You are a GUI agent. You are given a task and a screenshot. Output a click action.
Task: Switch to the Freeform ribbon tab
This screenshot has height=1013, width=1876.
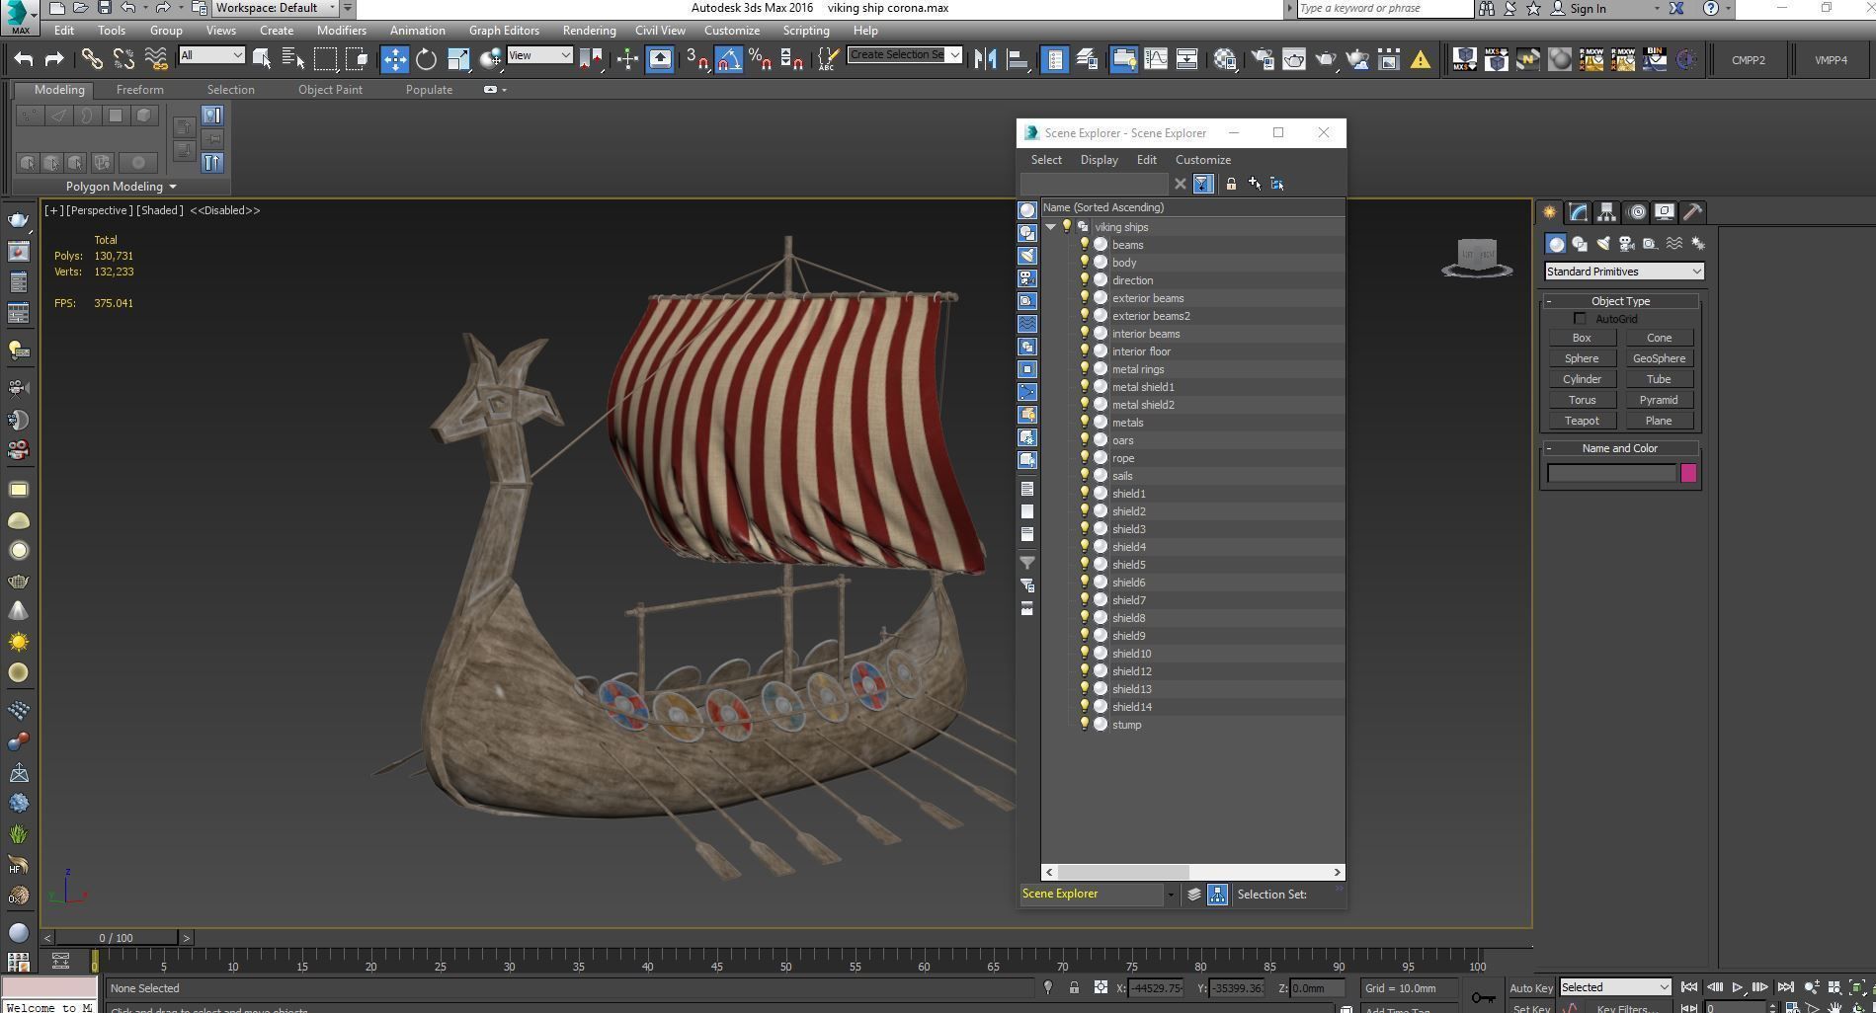point(139,90)
